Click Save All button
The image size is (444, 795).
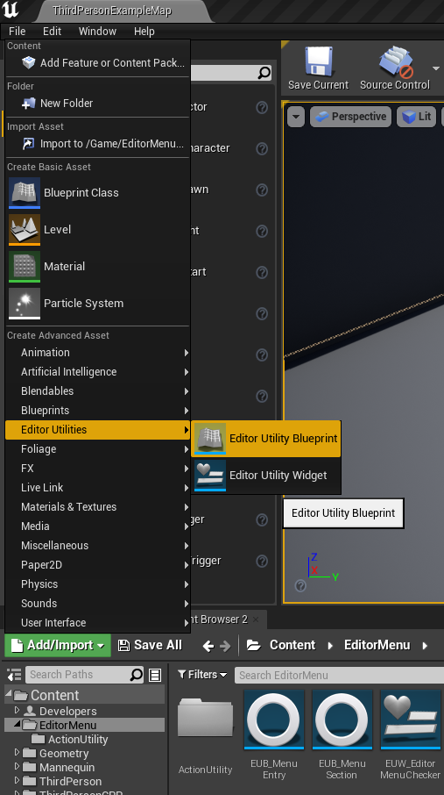[150, 645]
